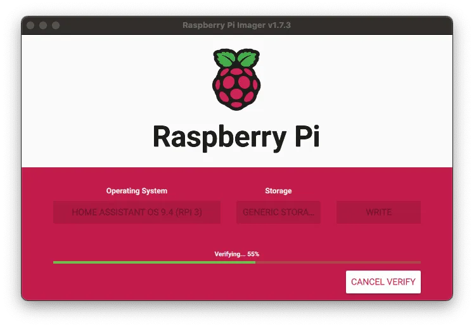
Task: Click the Operating System label
Action: 137,191
